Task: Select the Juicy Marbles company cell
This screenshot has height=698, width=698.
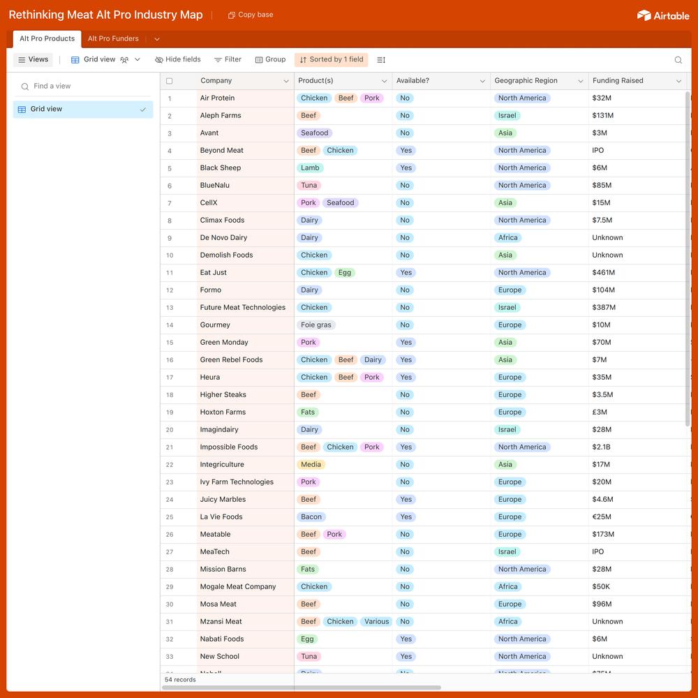Action: pyautogui.click(x=245, y=500)
